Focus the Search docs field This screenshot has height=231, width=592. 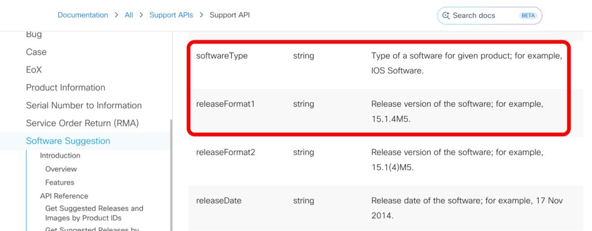tap(489, 16)
